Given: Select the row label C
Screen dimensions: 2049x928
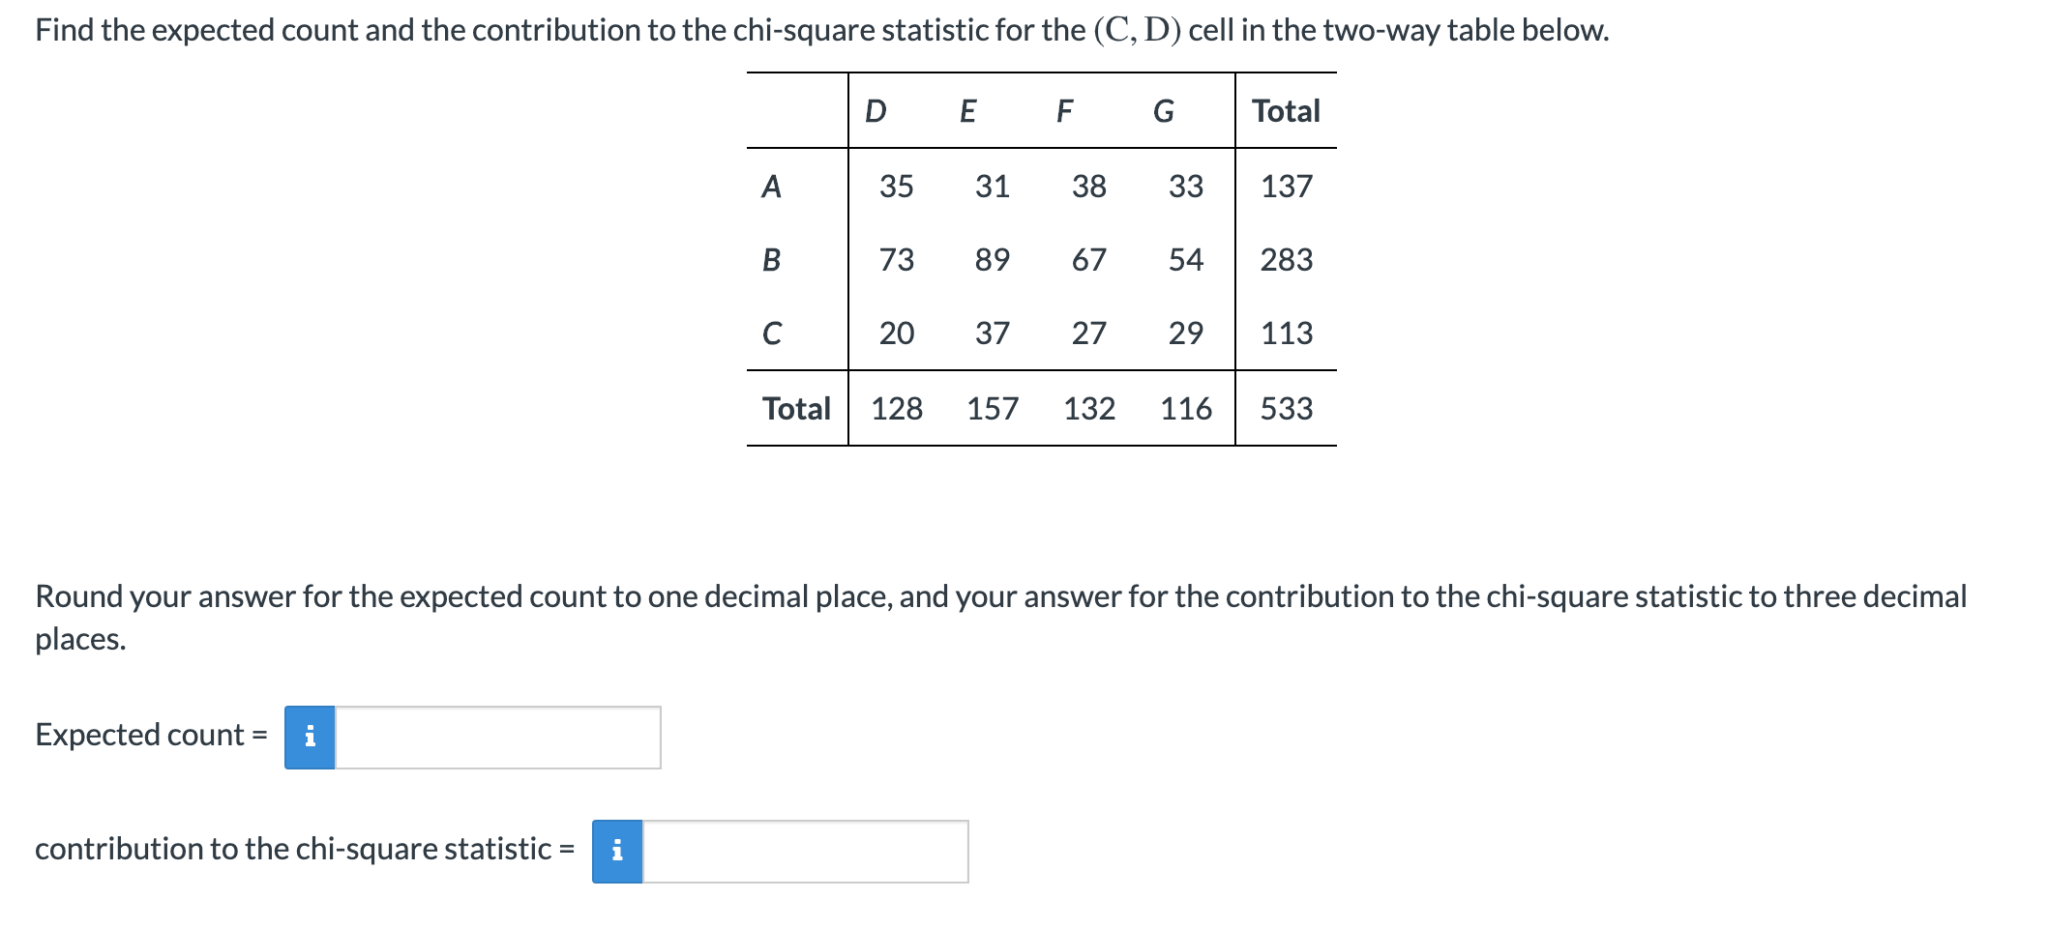Looking at the screenshot, I should coord(771,333).
